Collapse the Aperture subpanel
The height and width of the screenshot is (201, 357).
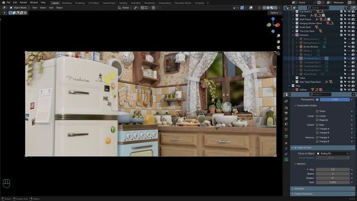coord(296,164)
